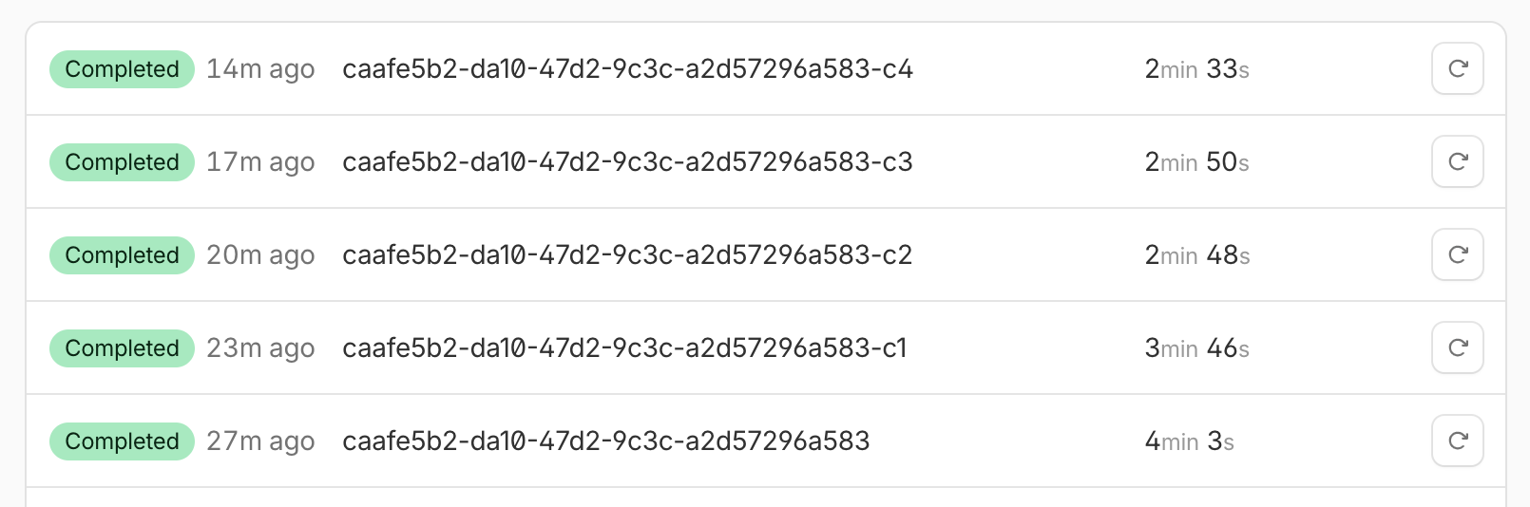The height and width of the screenshot is (507, 1530).
Task: Click the 2min 33s duration
Action: pyautogui.click(x=1196, y=69)
